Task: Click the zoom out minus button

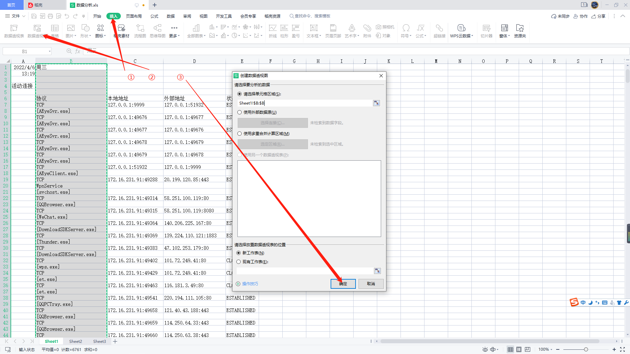Action: tap(558, 349)
